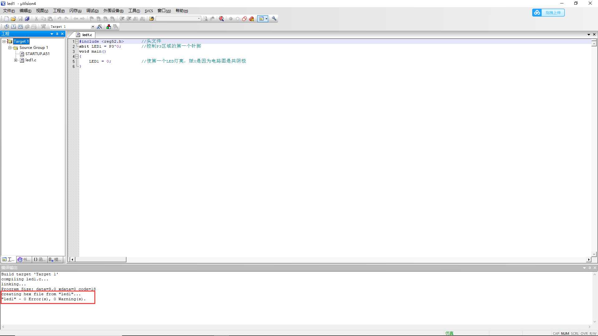Click cloud upload button top right

point(548,13)
